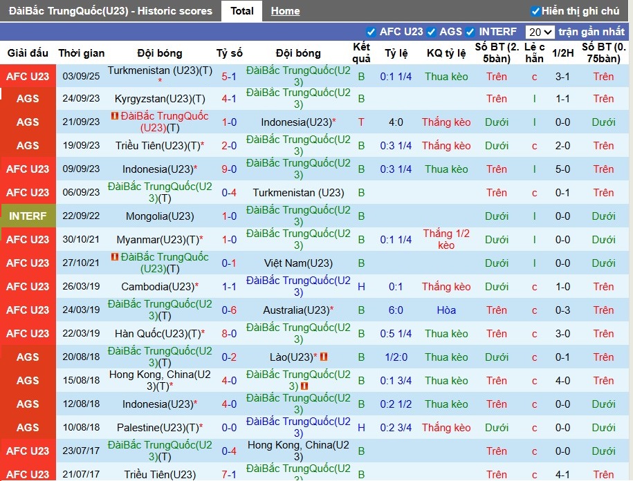
Task: Open the 20 recent matches dropdown
Action: [540, 32]
